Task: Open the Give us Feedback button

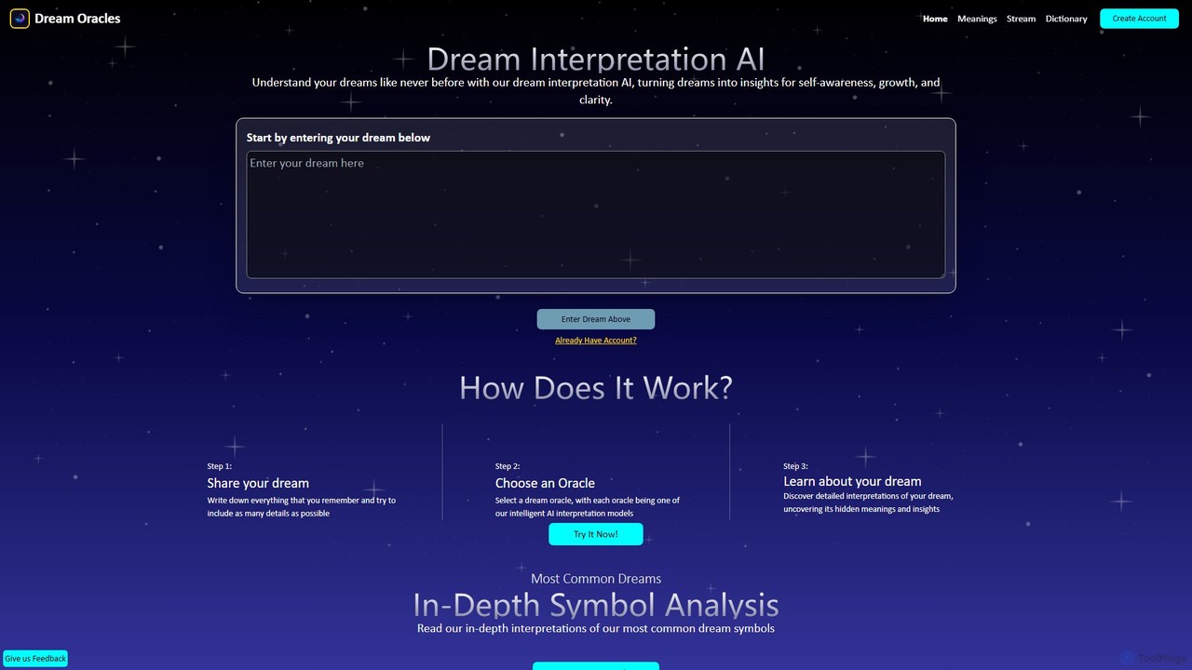Action: 35,659
